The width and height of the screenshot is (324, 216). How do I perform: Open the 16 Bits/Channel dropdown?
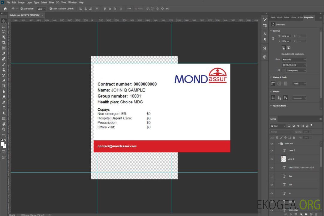coord(294,65)
